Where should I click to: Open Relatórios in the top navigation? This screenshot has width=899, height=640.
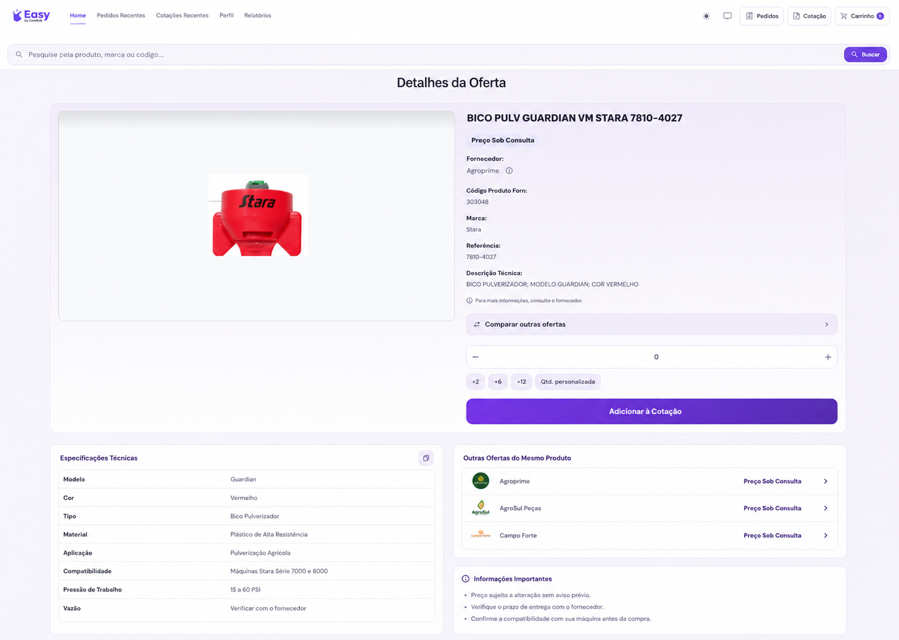(x=258, y=16)
